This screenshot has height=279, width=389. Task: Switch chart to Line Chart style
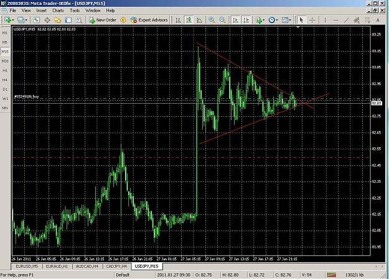199,20
